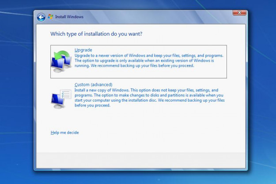The width and height of the screenshot is (276, 184).
Task: Click the Upgrade computers icon with green arrow
Action: (61, 61)
